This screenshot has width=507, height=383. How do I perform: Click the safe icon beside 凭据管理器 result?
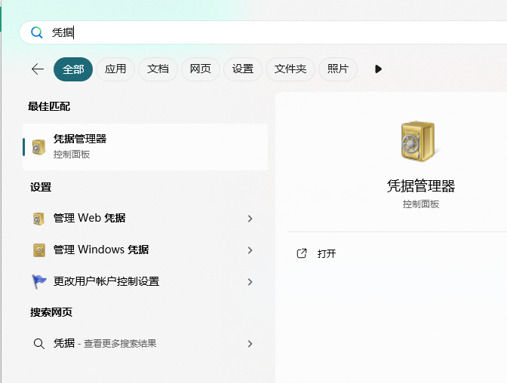[x=38, y=147]
